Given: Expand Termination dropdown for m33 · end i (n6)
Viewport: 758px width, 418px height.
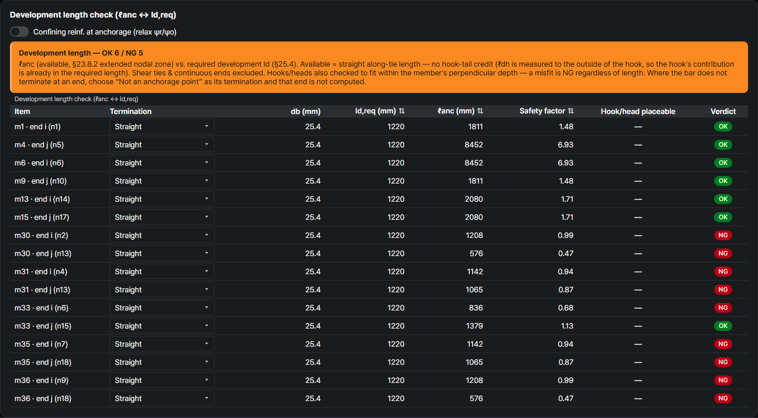Looking at the screenshot, I should coord(161,308).
